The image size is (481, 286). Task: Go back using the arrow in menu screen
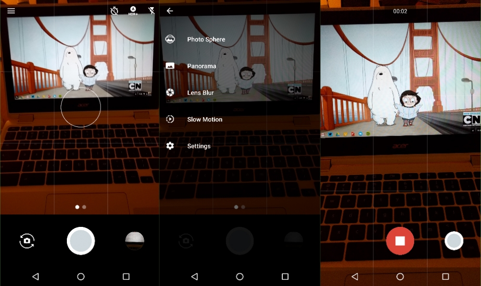(170, 11)
